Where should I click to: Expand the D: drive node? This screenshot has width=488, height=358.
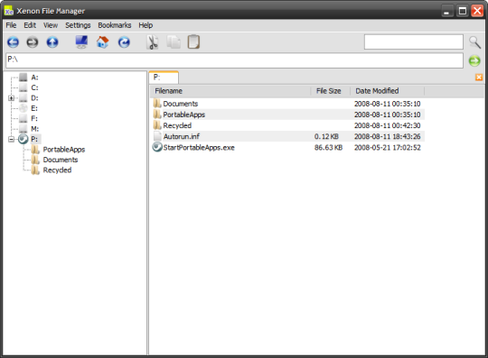pyautogui.click(x=11, y=98)
